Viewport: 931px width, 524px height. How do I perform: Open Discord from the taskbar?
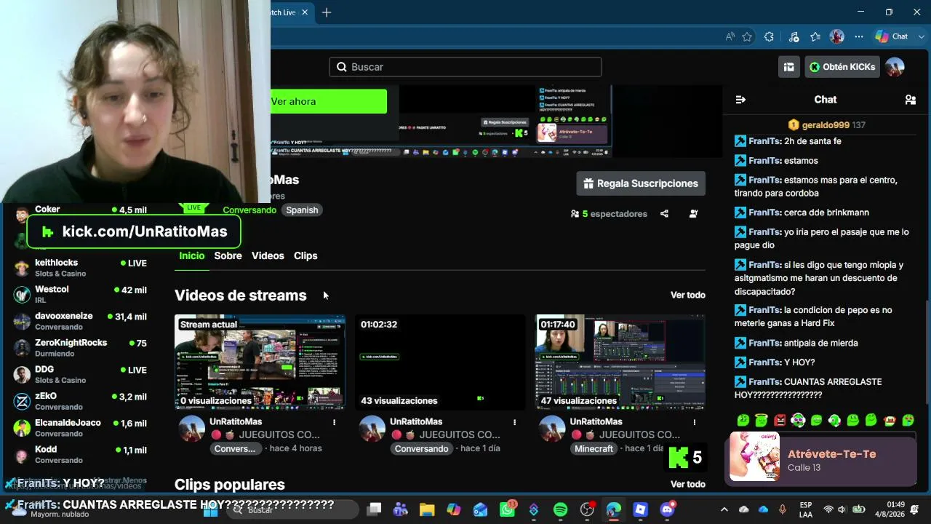[667, 509]
